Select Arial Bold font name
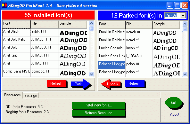 [x=16, y=48]
